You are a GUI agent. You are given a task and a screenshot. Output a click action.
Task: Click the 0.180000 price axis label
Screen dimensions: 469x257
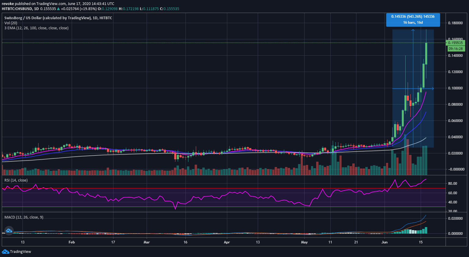click(455, 23)
